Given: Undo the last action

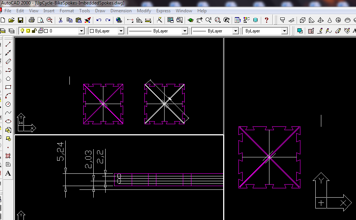Looking at the screenshot, I should (99, 20).
